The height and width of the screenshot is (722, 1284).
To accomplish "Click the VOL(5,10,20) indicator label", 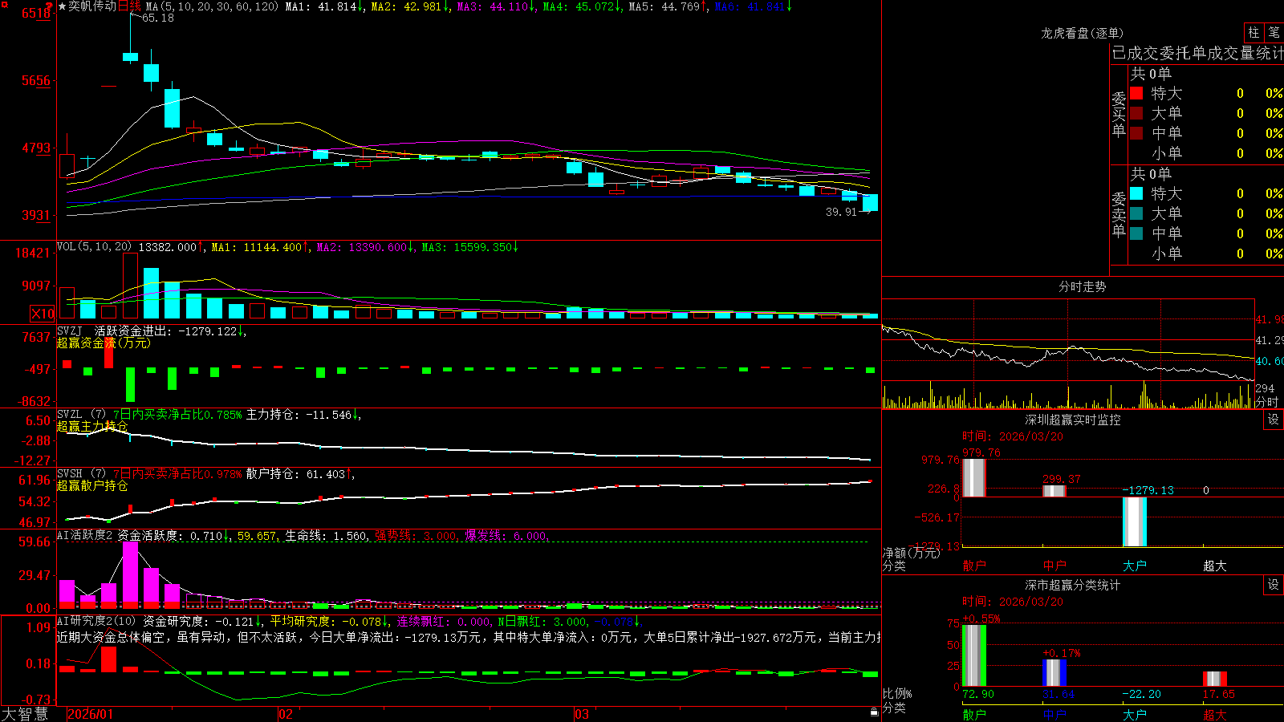I will click(x=94, y=247).
